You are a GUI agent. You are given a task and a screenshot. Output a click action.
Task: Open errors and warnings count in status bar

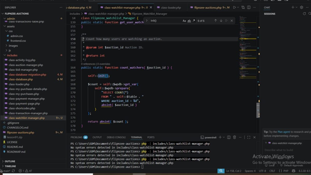click(x=25, y=171)
